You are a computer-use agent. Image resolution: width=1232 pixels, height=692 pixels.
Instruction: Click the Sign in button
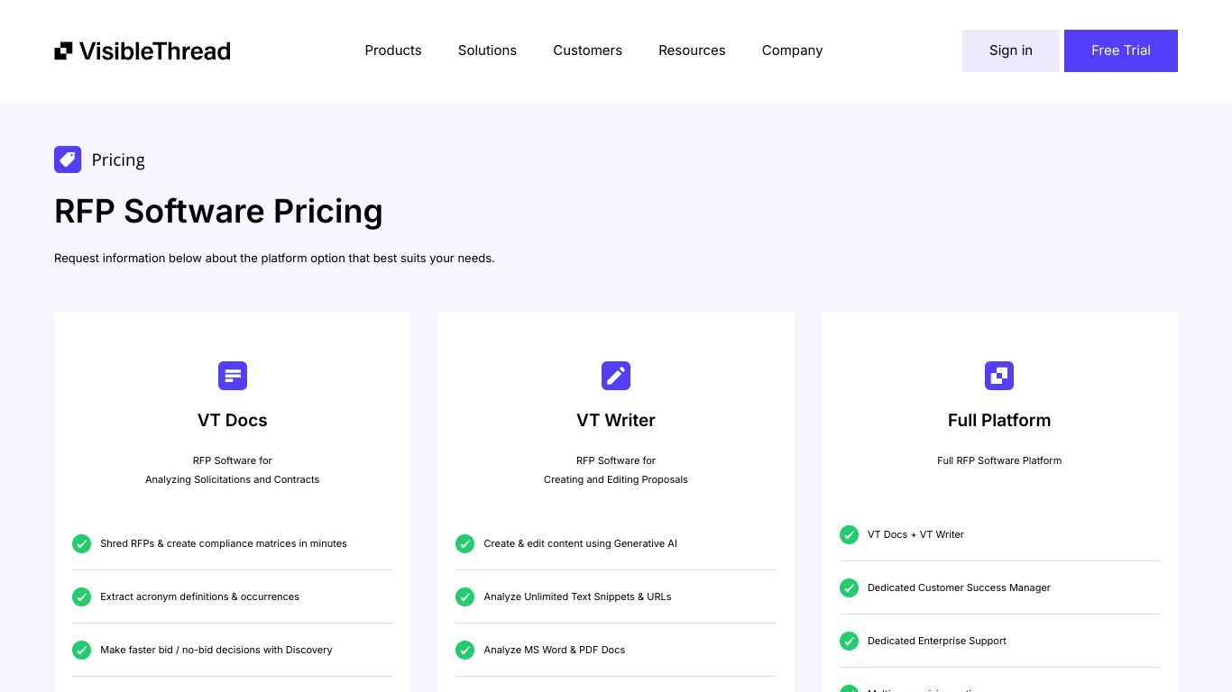point(1010,50)
